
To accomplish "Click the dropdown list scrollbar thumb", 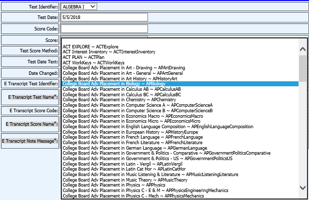I will 303,67.
